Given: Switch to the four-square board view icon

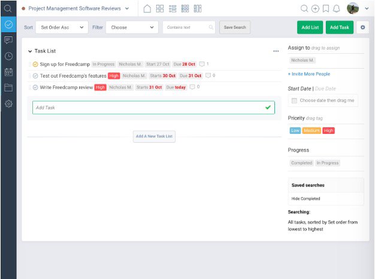Looking at the screenshot, I should 160,8.
